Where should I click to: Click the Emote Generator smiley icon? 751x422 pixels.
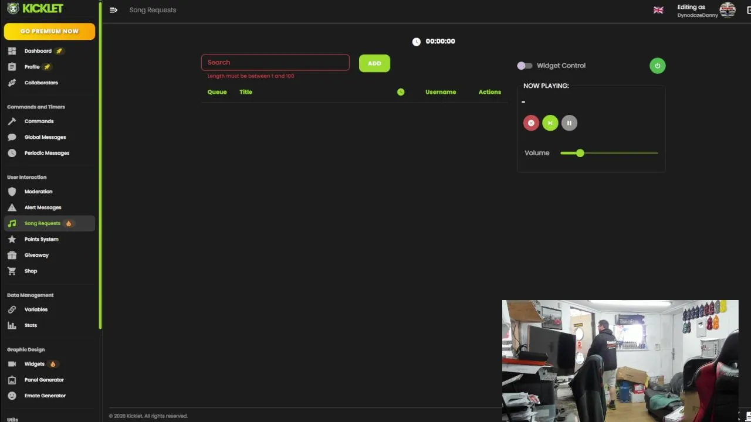(12, 396)
